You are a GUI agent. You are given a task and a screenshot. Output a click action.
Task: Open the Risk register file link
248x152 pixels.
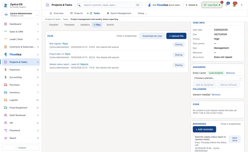(55, 44)
